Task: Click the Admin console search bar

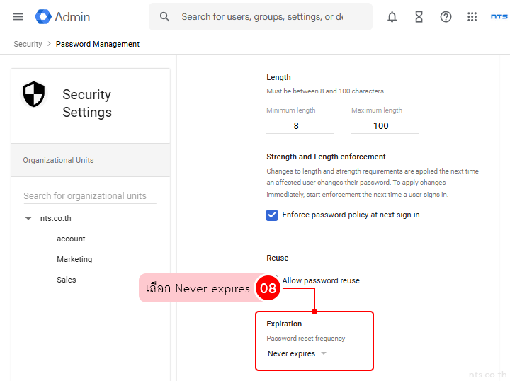Action: point(262,17)
